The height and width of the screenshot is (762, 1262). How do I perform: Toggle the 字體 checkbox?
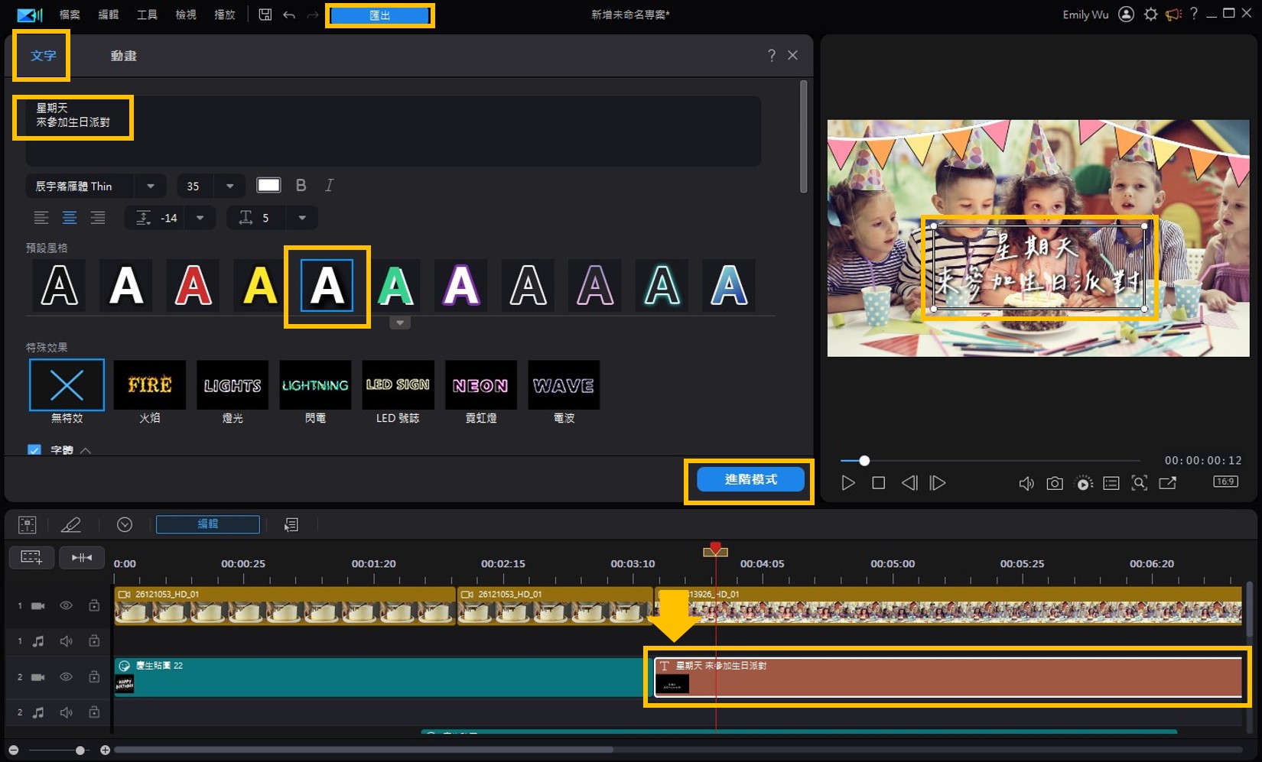[34, 450]
